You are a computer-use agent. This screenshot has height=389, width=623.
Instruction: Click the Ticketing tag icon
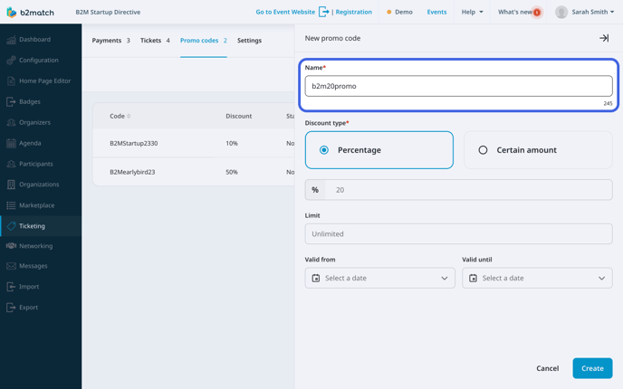click(x=11, y=226)
